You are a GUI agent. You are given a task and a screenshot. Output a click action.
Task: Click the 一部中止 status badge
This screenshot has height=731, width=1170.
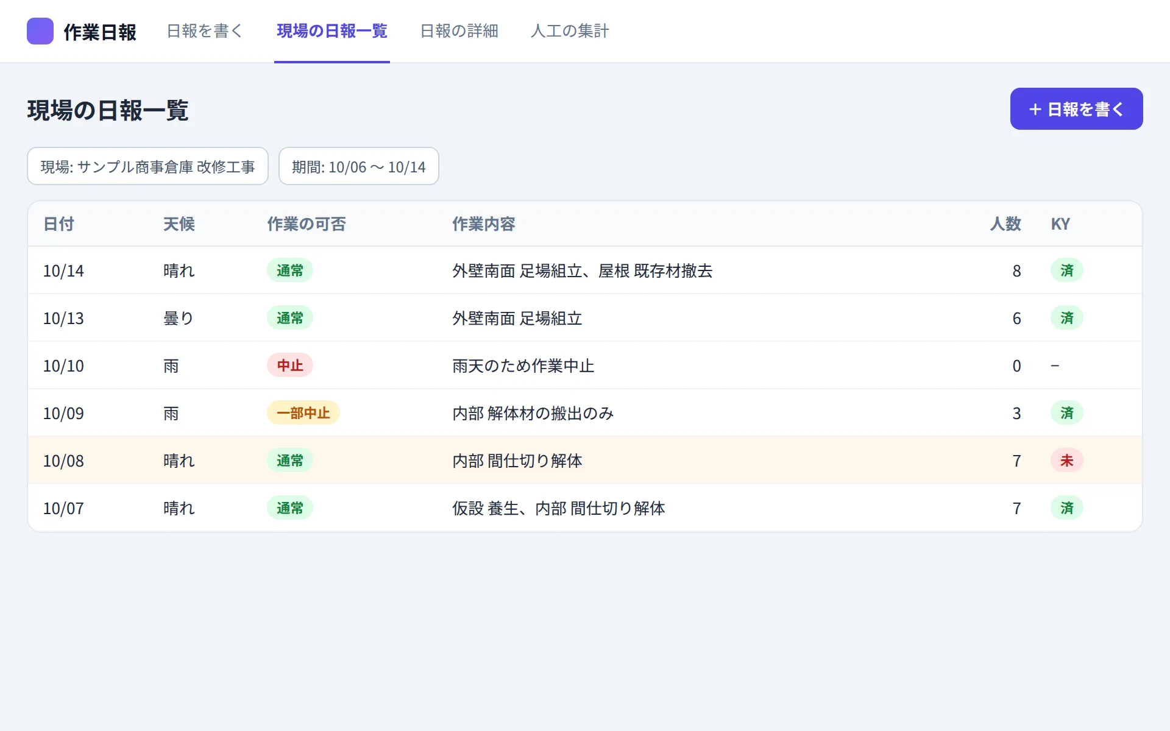tap(303, 413)
